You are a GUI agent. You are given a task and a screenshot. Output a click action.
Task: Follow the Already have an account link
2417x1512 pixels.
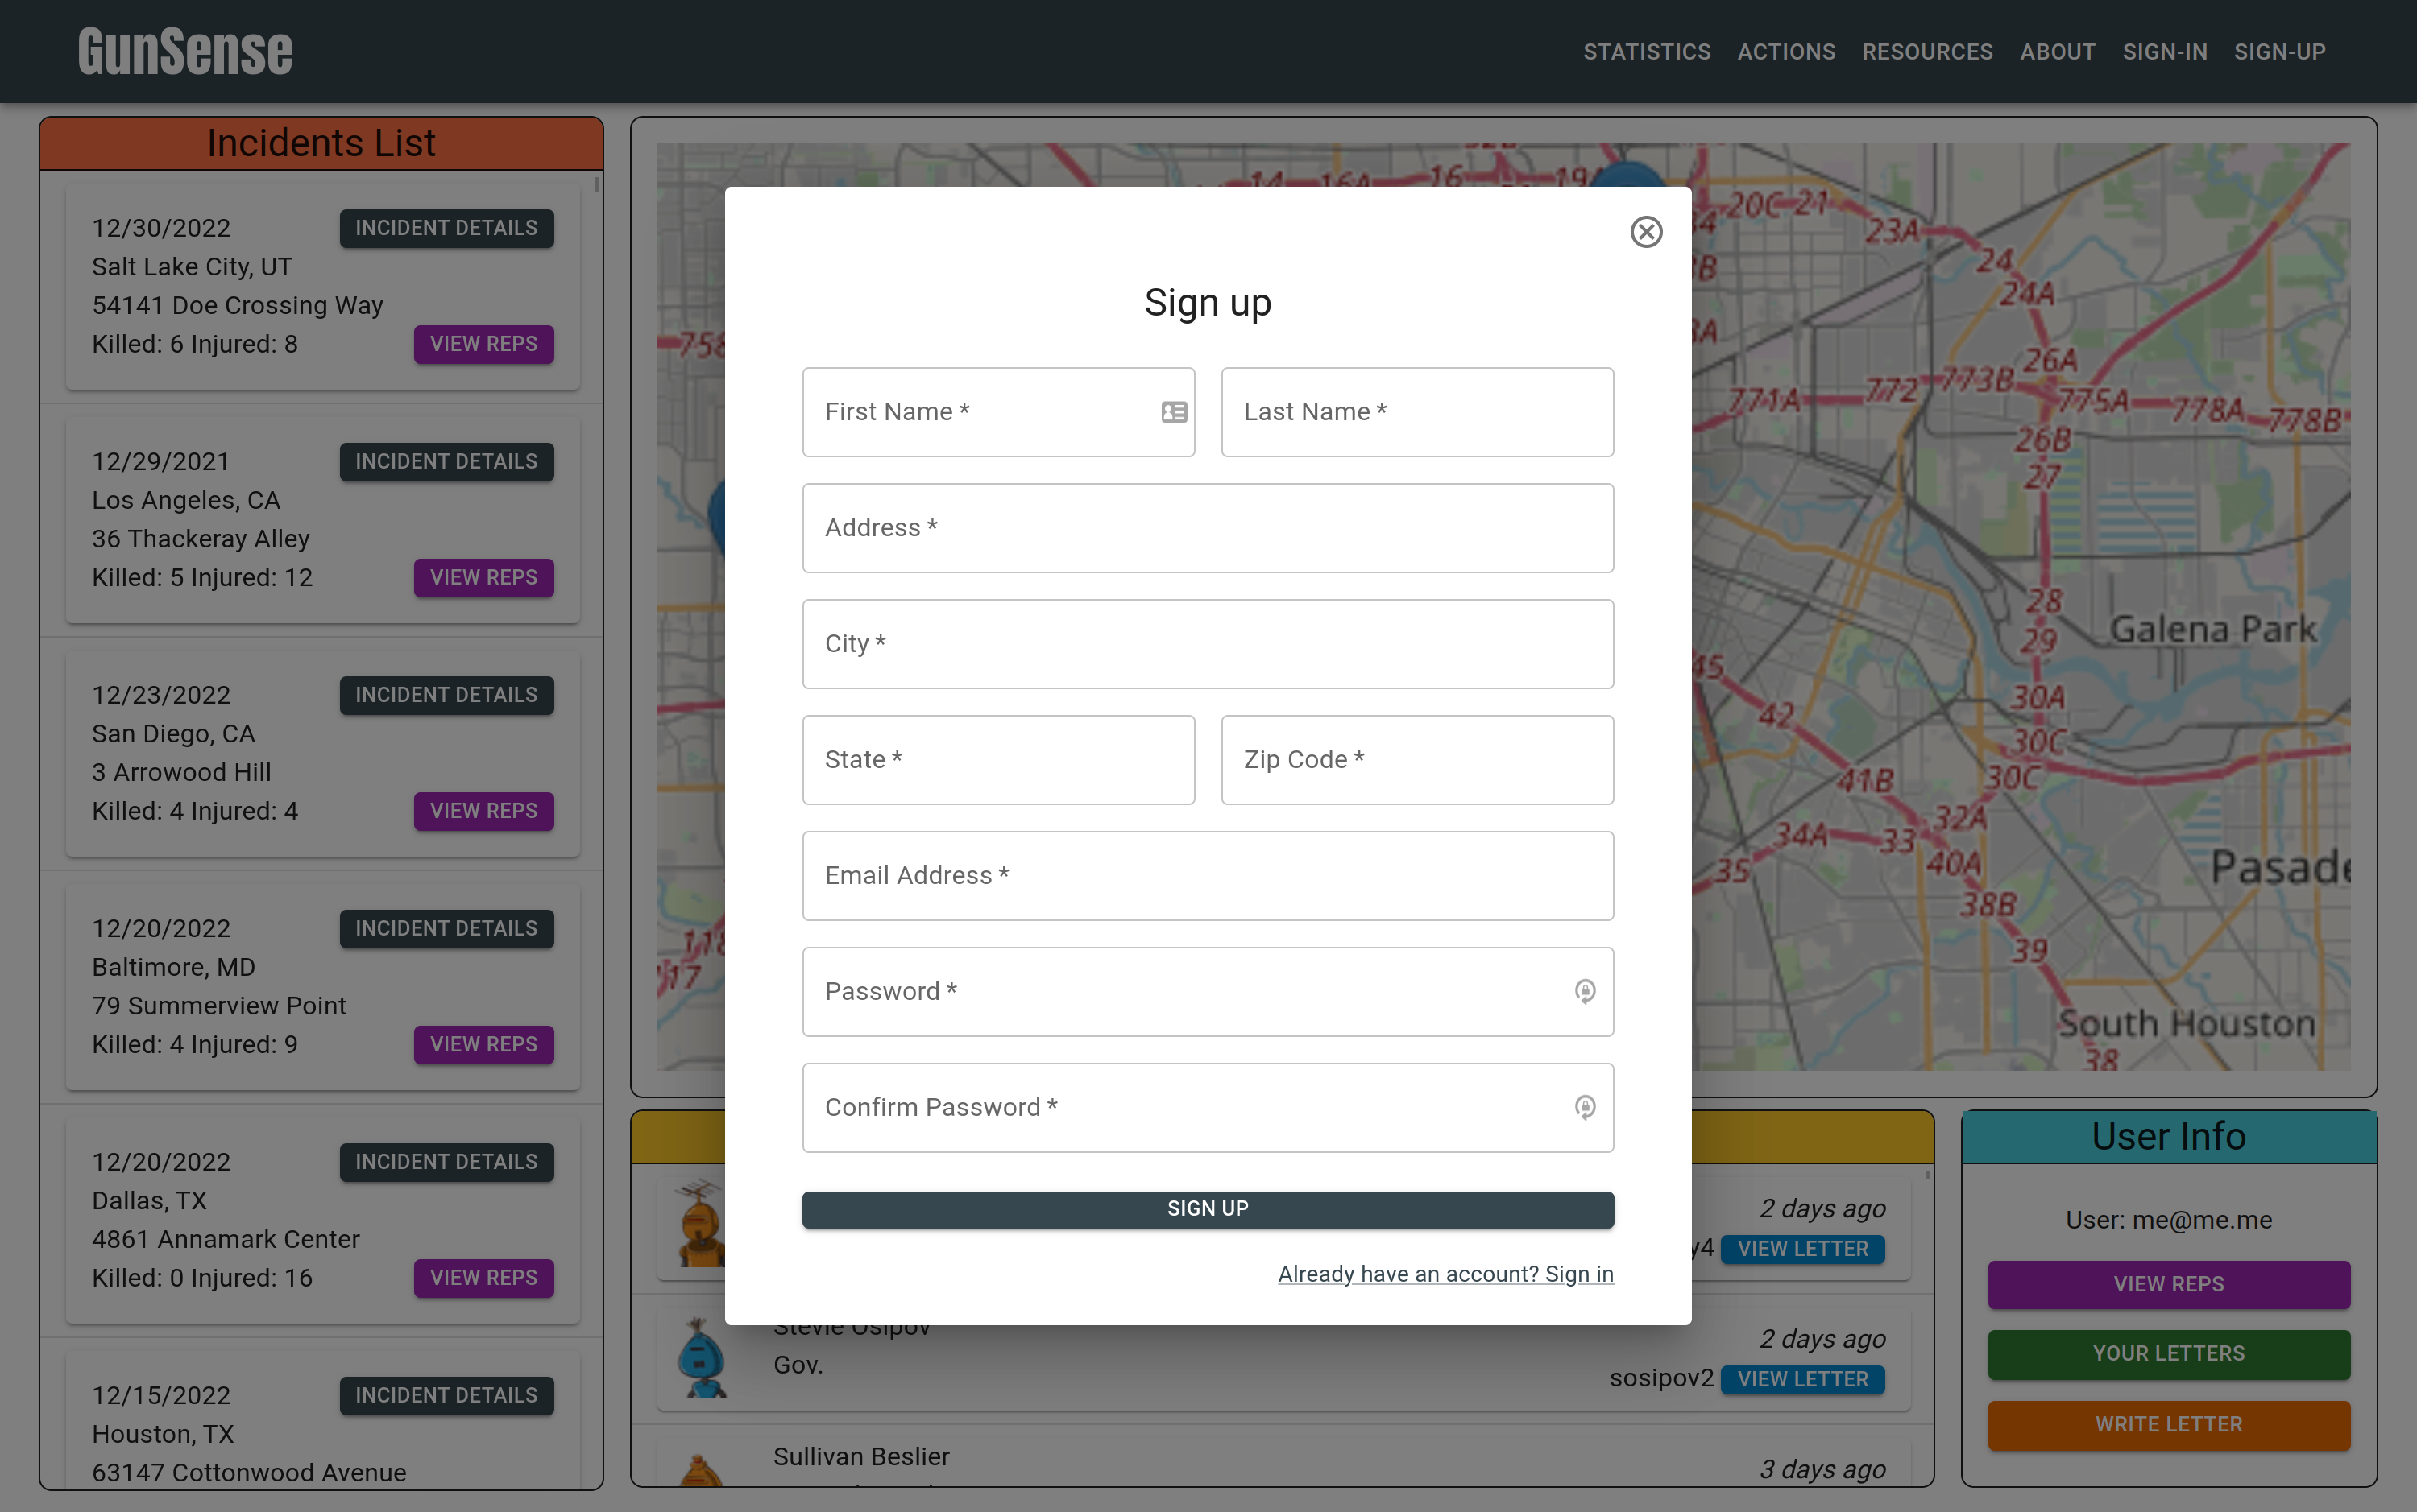point(1445,1274)
